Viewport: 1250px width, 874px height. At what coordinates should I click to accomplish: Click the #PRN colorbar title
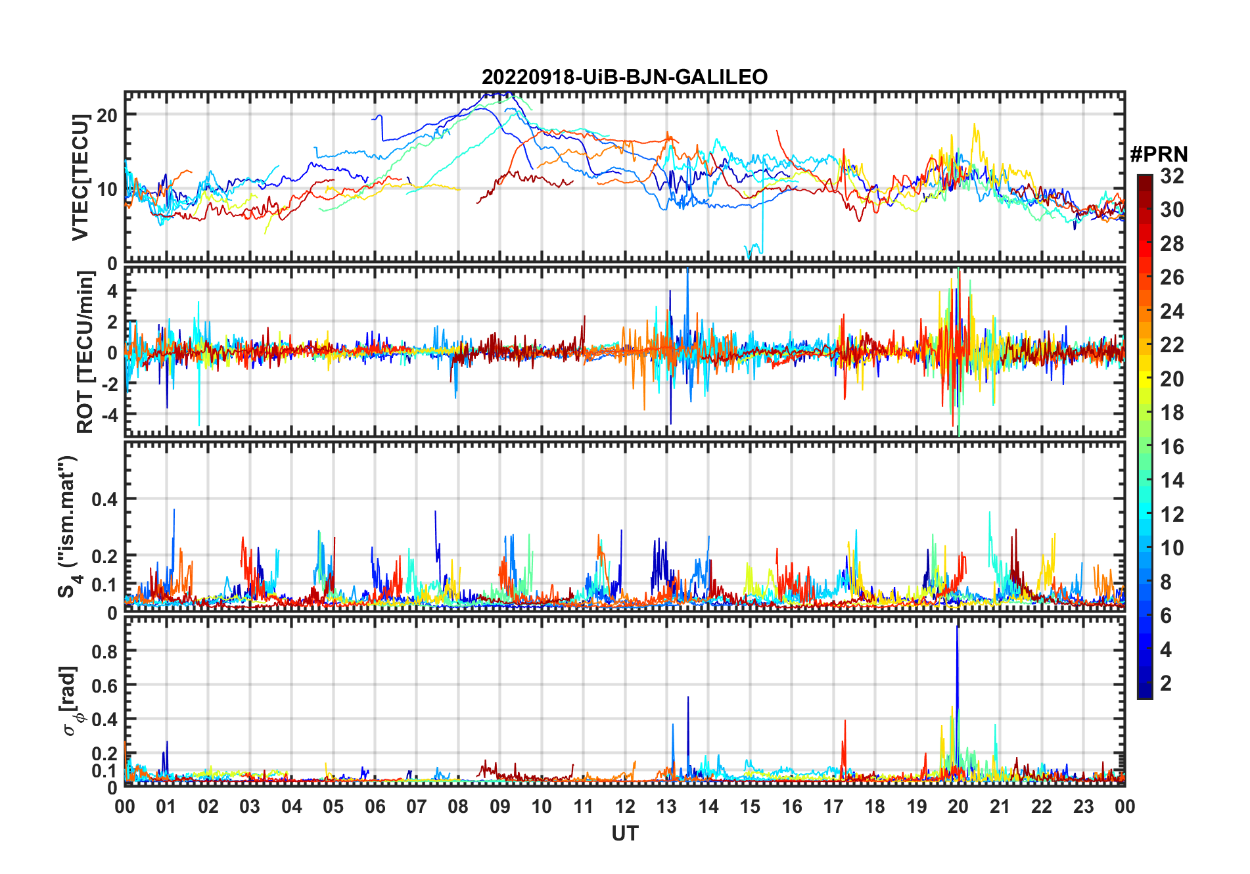(x=1159, y=154)
